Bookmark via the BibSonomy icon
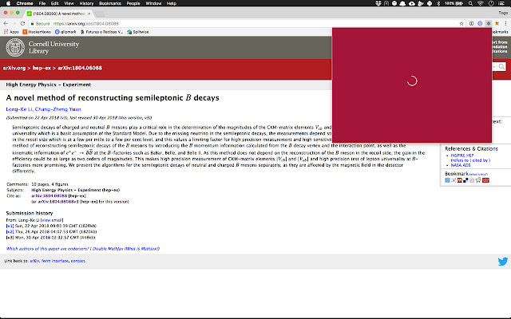511x319 pixels. coord(454,180)
